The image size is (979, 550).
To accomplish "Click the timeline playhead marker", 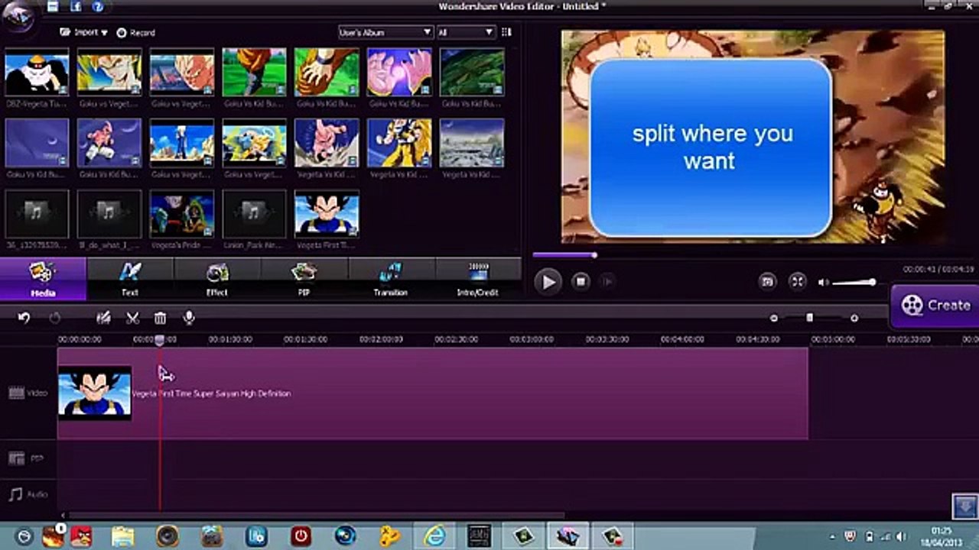I will pyautogui.click(x=160, y=340).
